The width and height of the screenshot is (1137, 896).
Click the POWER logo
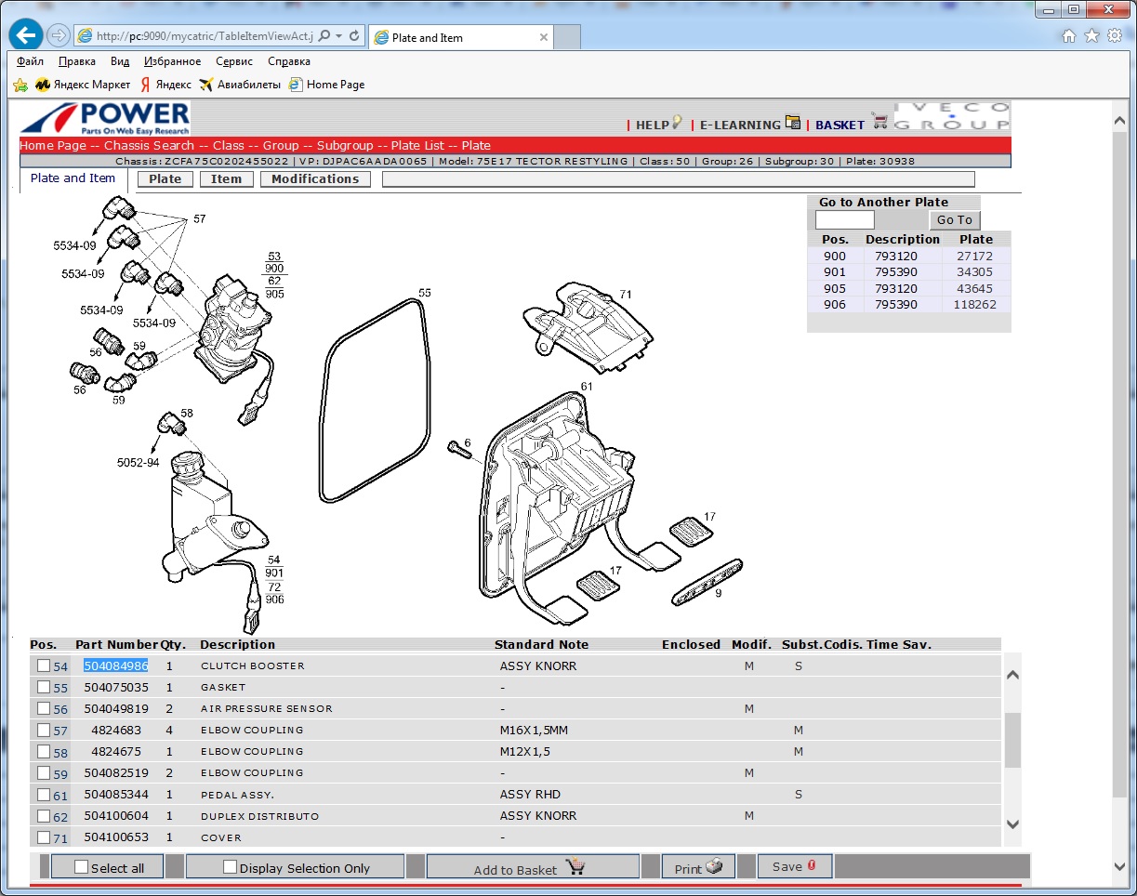click(105, 118)
